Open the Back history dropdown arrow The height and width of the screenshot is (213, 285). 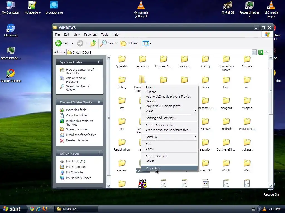[73, 43]
